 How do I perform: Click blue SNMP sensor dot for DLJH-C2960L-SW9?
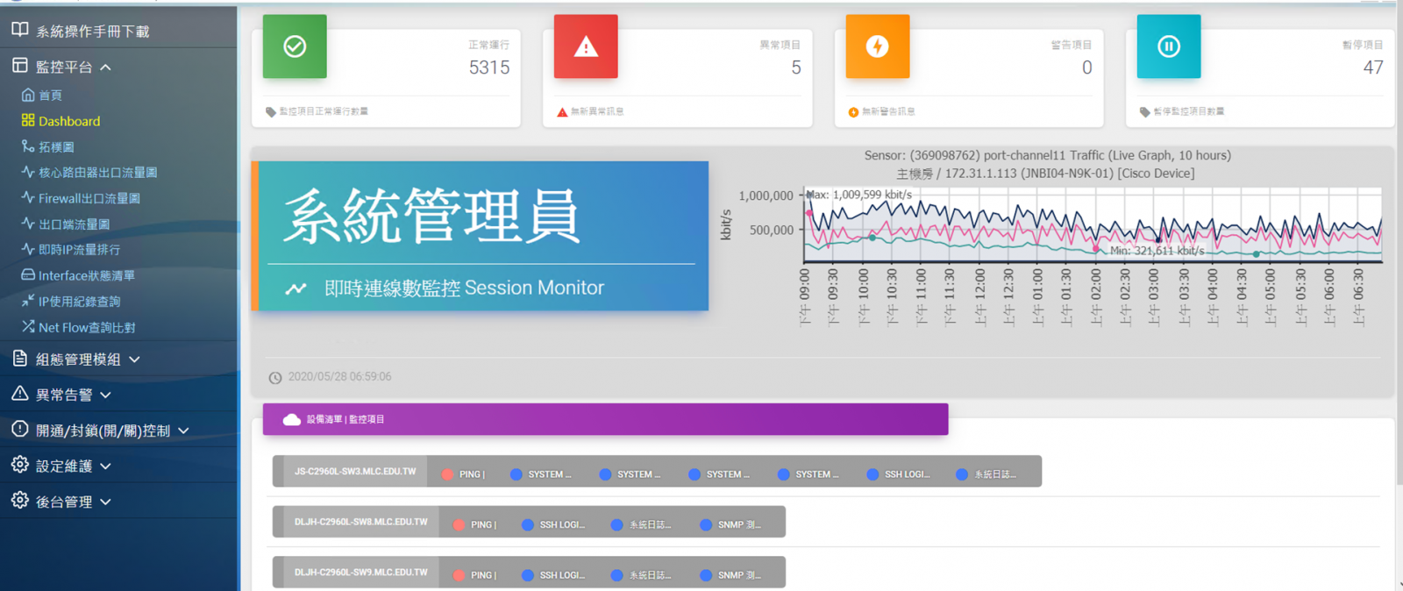coord(706,575)
